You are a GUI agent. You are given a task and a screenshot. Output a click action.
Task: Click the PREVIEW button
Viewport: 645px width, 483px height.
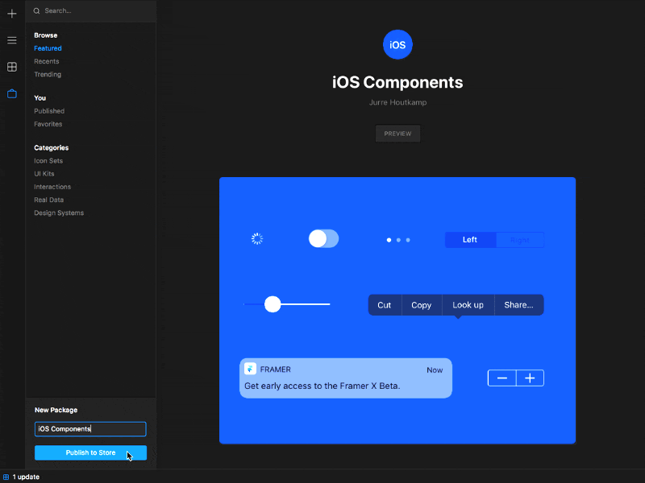click(x=397, y=134)
